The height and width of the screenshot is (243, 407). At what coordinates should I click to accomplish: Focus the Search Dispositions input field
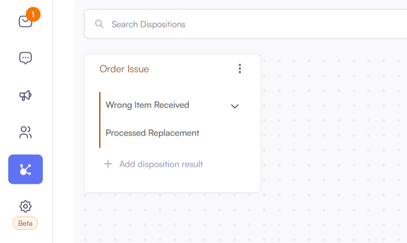coord(246,24)
